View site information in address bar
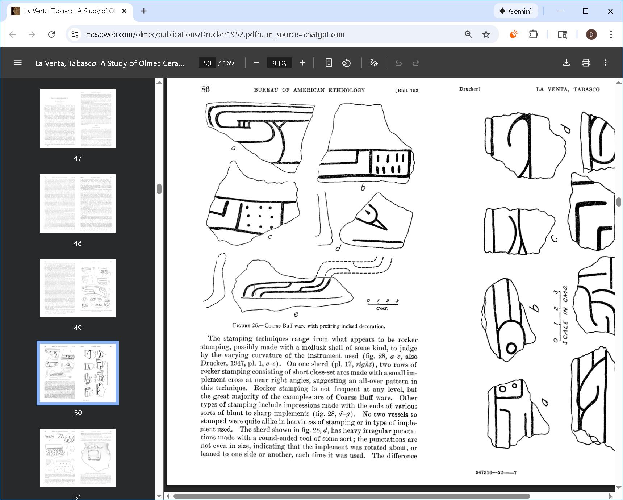 pyautogui.click(x=75, y=34)
